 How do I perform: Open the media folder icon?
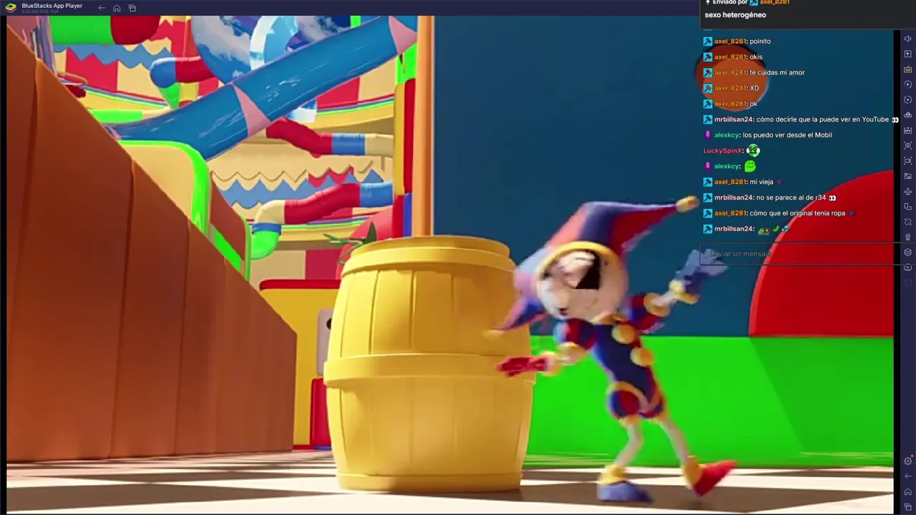point(908,176)
